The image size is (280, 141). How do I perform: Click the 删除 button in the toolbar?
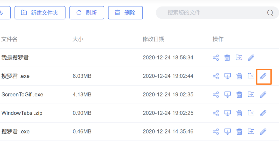coord(125,13)
